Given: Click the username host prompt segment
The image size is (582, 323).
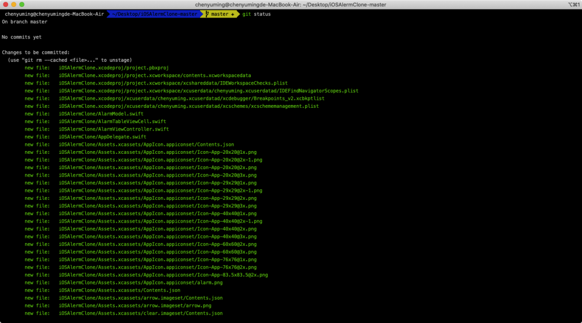Looking at the screenshot, I should pyautogui.click(x=54, y=14).
